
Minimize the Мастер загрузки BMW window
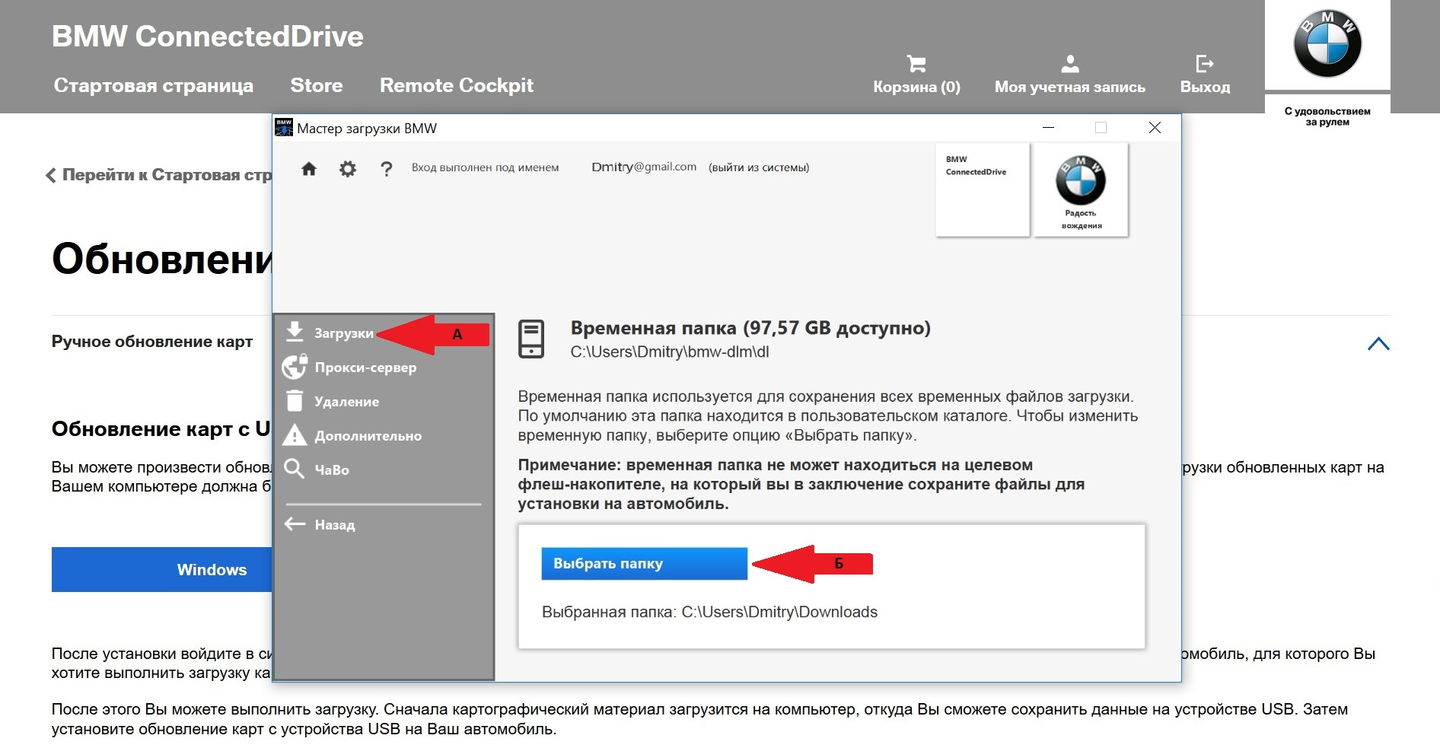click(1048, 128)
